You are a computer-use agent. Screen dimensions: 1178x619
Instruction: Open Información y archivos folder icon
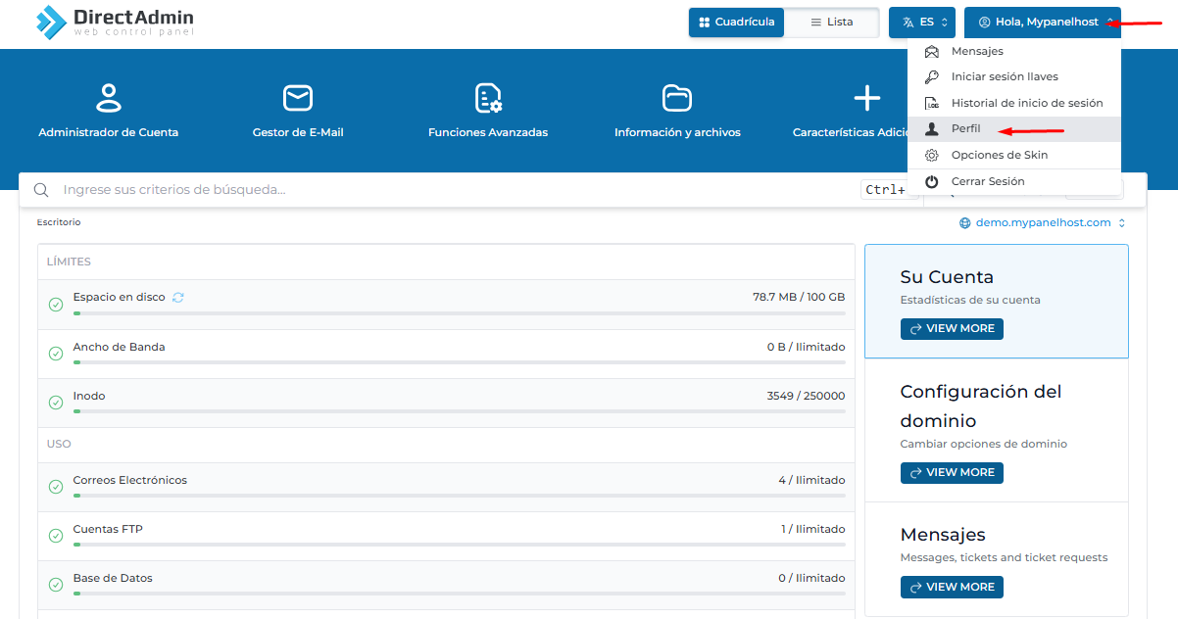pyautogui.click(x=677, y=98)
